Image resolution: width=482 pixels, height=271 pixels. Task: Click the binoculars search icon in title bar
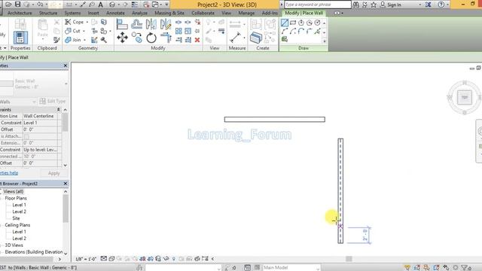[356, 5]
